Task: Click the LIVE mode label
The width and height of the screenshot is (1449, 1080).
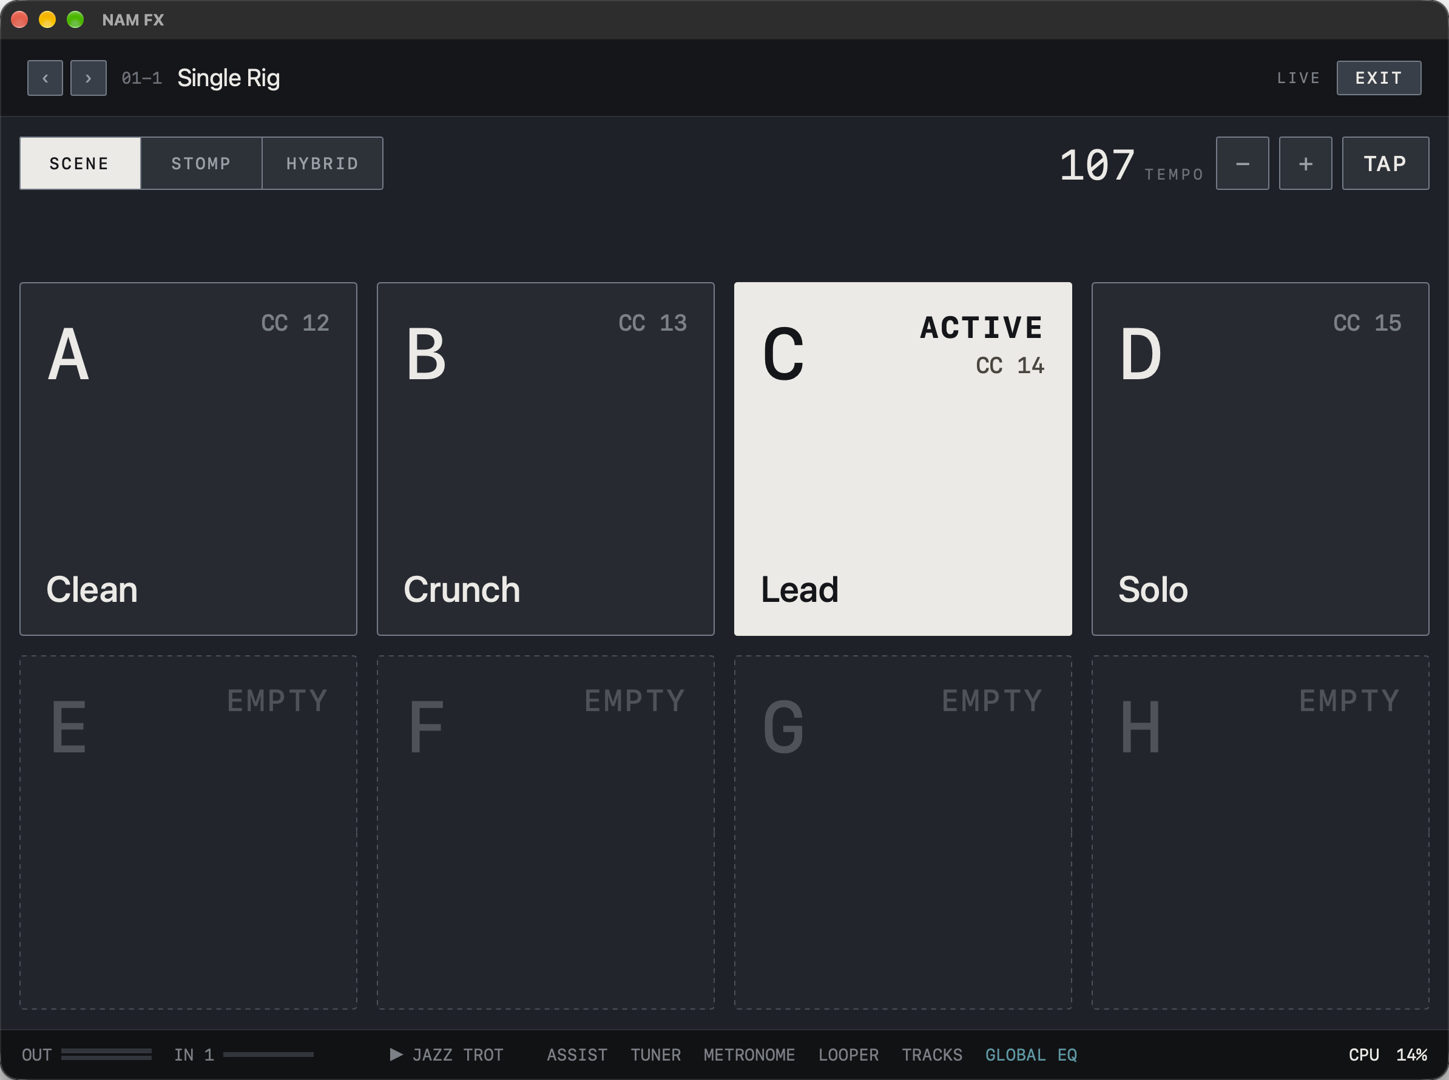Action: [x=1298, y=78]
